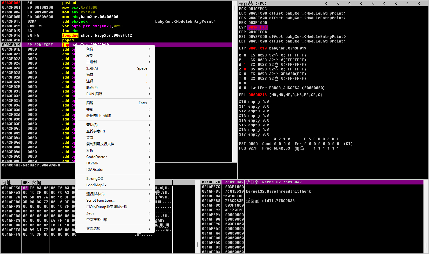The image size is (429, 254).
Task: Open 中文搜索引擎 submenu
Action: click(115, 220)
